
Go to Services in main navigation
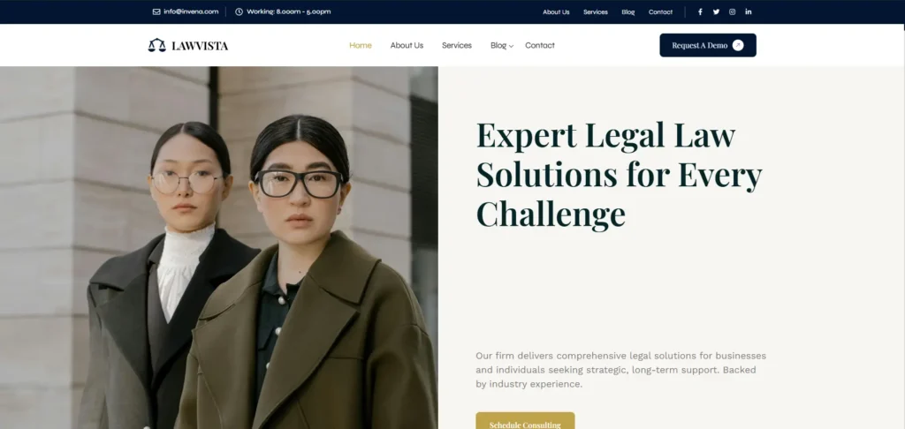(457, 45)
